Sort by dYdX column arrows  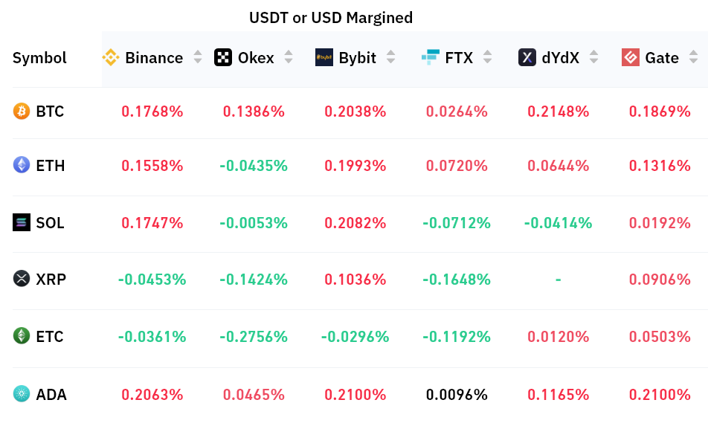pos(593,57)
